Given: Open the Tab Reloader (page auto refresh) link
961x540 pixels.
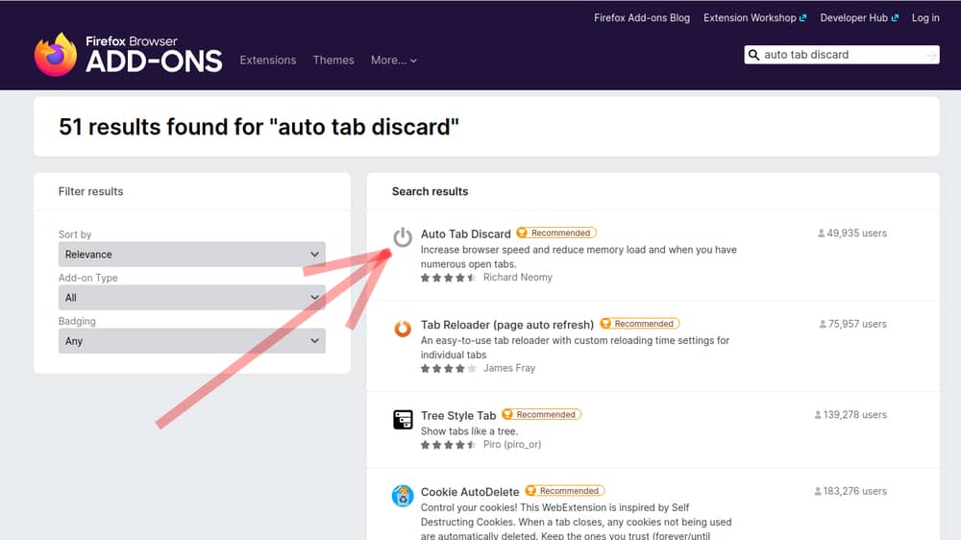Looking at the screenshot, I should coord(507,325).
